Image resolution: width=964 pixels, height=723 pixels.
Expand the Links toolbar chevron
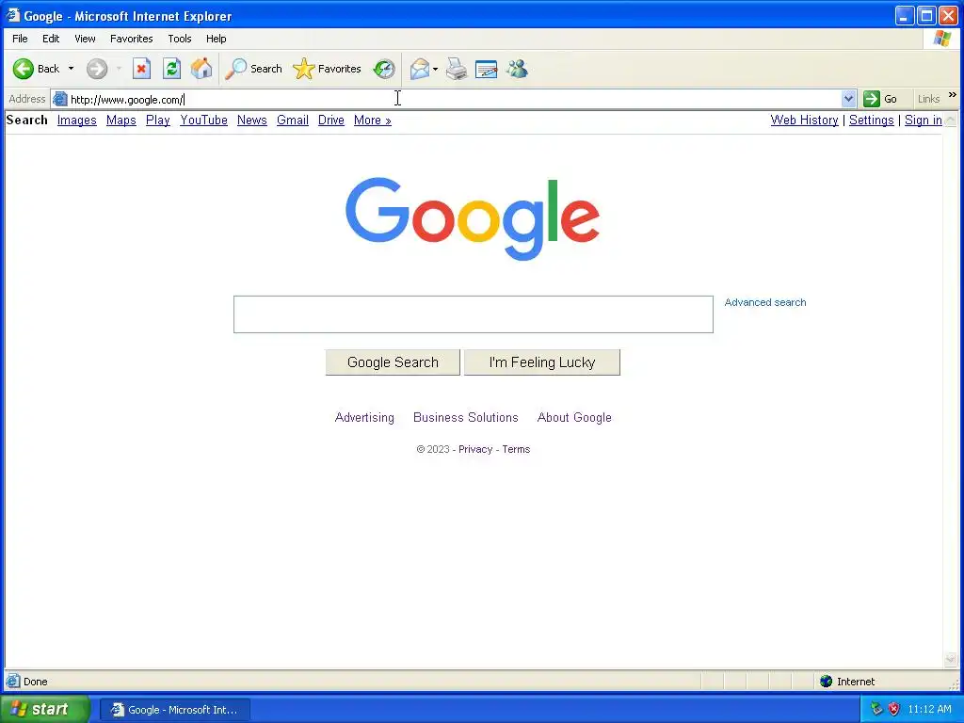coord(953,95)
